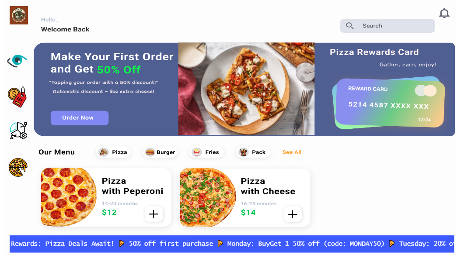Click the notification bell icon
Screen dimensions: 457x255
[444, 13]
